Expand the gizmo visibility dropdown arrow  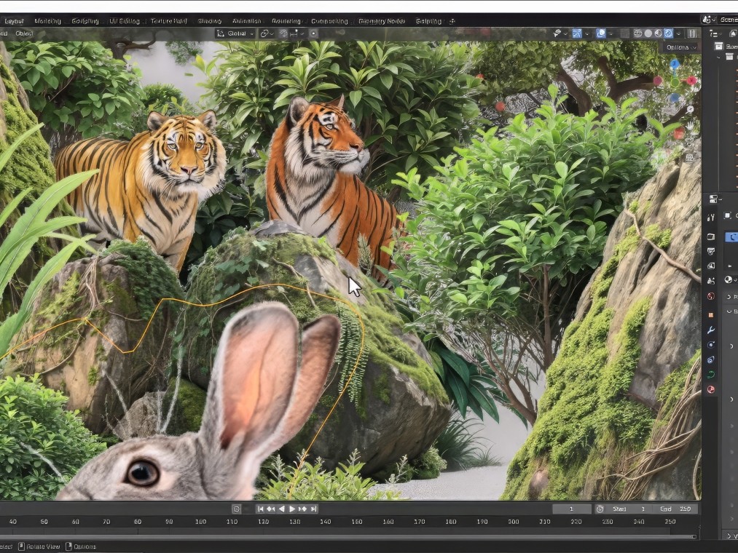tap(589, 33)
